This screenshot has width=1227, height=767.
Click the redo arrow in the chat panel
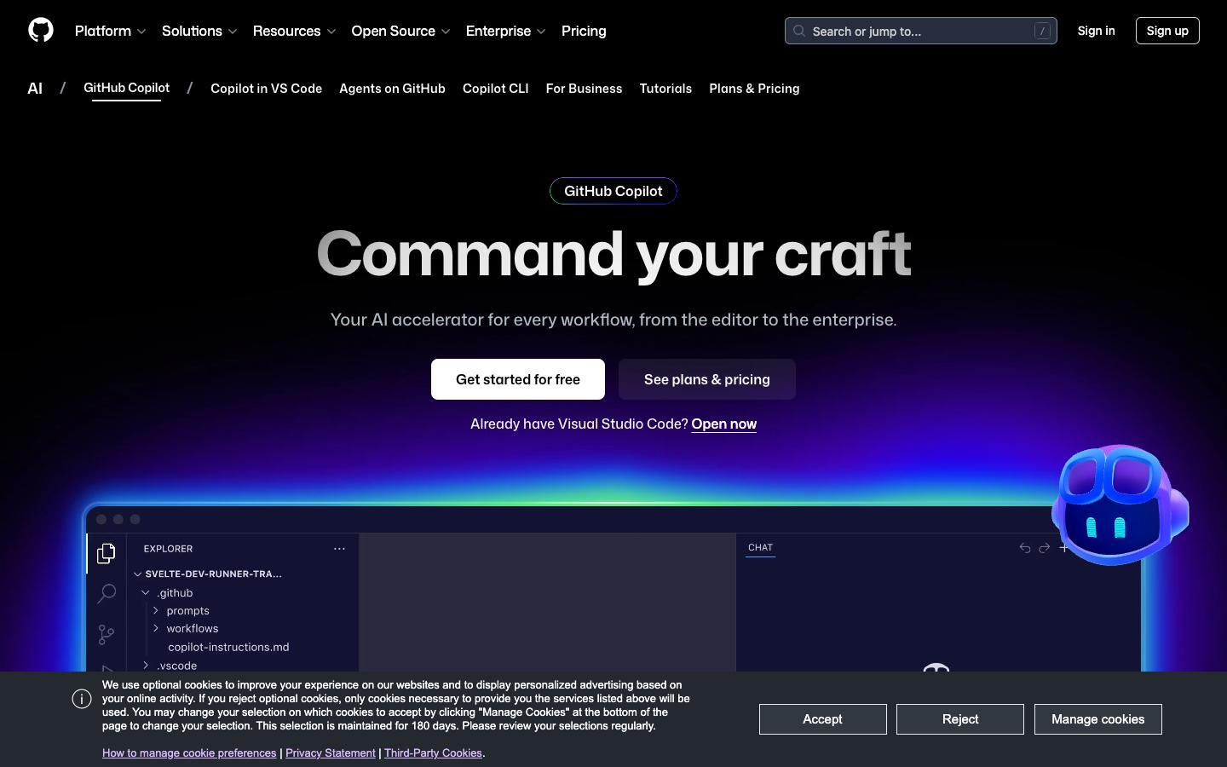1045,548
